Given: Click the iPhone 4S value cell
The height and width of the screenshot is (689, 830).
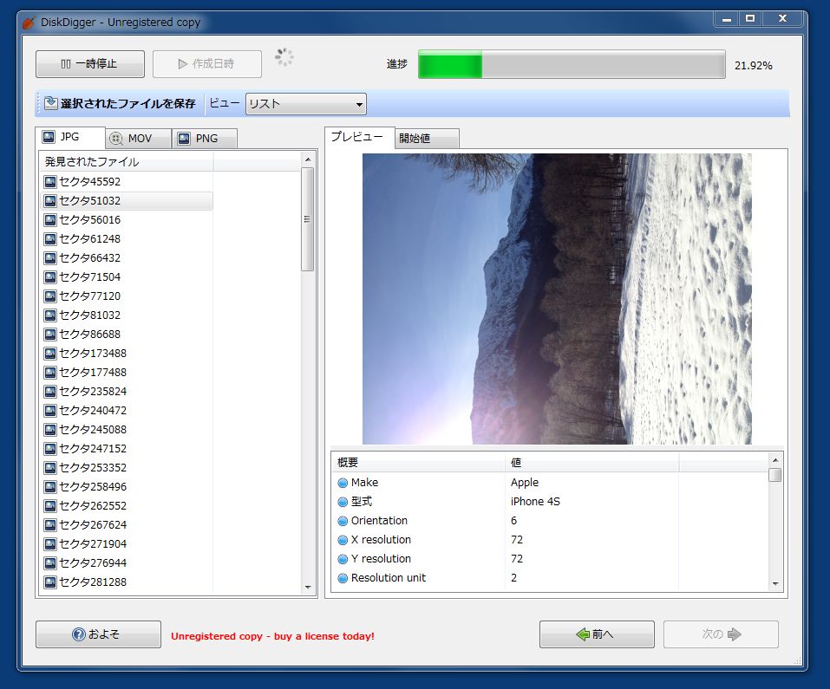Looking at the screenshot, I should pos(535,502).
